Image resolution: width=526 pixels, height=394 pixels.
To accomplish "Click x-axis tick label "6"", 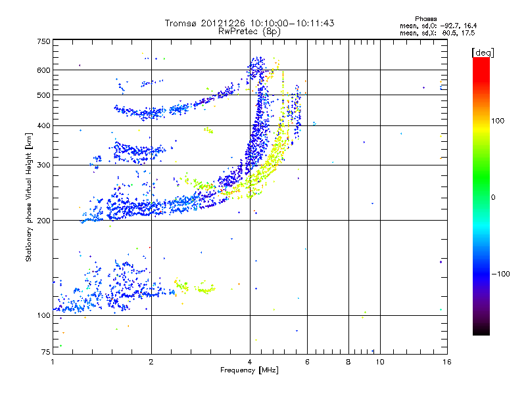I will point(307,362).
